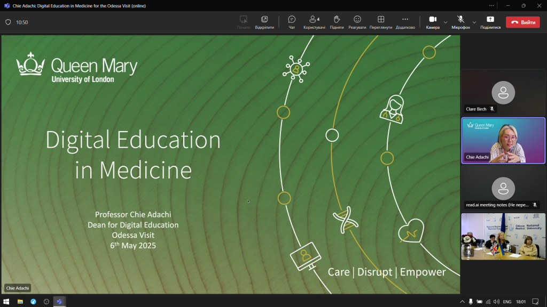Expand the microphone options arrow
547x307 pixels.
pos(474,22)
